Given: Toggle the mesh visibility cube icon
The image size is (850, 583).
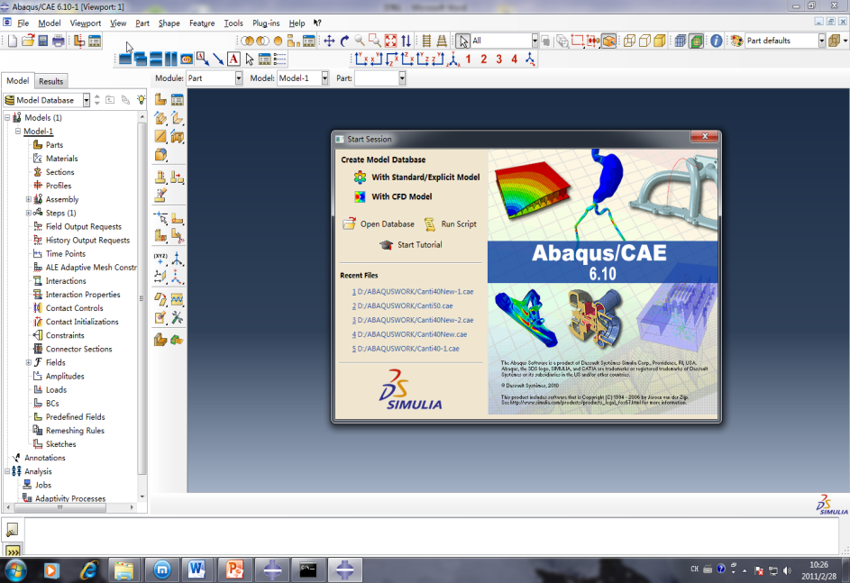Looking at the screenshot, I should (x=681, y=41).
